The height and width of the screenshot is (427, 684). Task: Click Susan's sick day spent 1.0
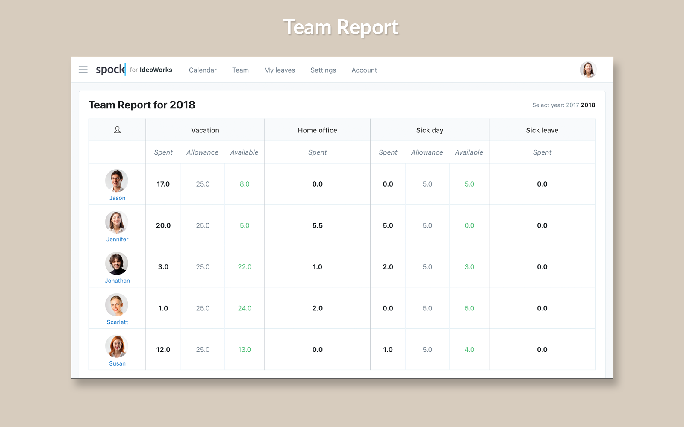tap(388, 350)
